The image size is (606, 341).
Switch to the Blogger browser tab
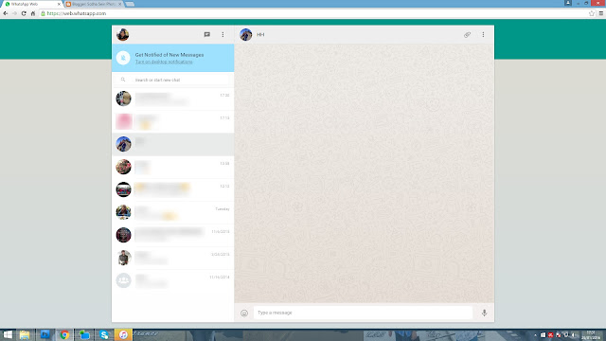point(94,4)
